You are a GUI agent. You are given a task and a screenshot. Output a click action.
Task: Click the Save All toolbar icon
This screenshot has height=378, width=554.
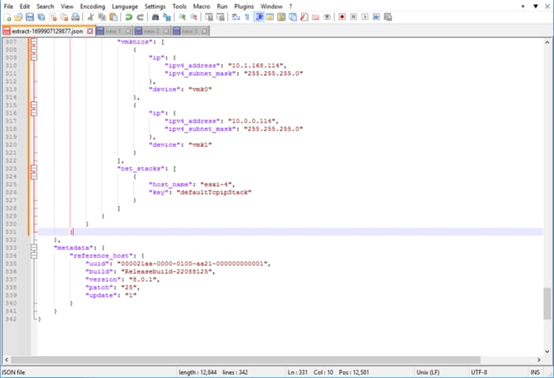point(41,17)
